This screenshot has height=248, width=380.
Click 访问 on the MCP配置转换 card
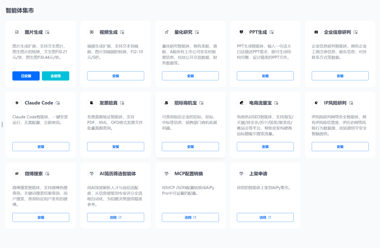point(190,217)
